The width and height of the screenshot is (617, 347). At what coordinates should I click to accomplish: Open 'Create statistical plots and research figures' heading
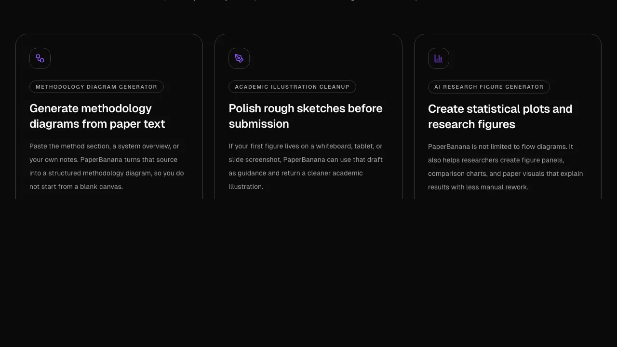pos(500,117)
